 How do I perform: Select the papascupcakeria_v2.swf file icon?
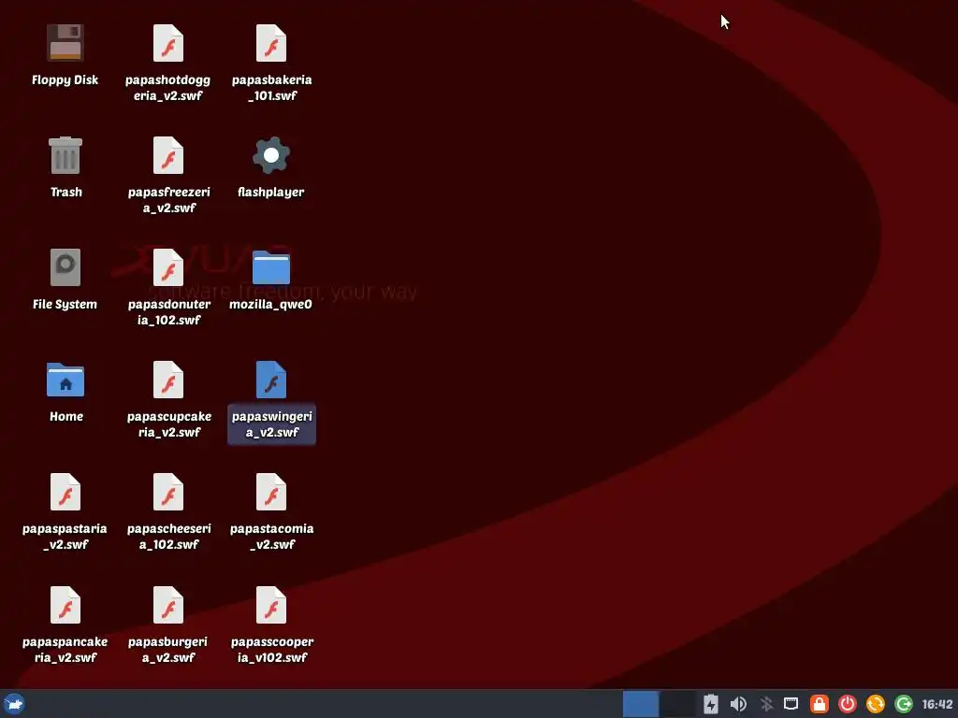click(x=168, y=380)
